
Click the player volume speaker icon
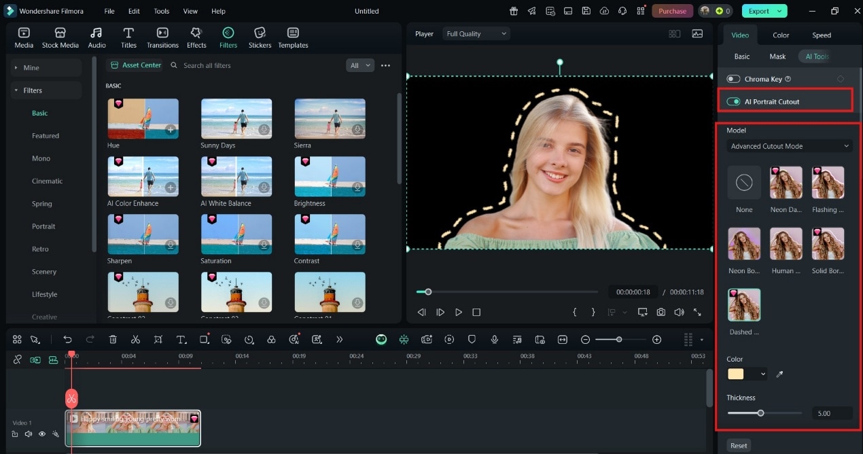679,312
